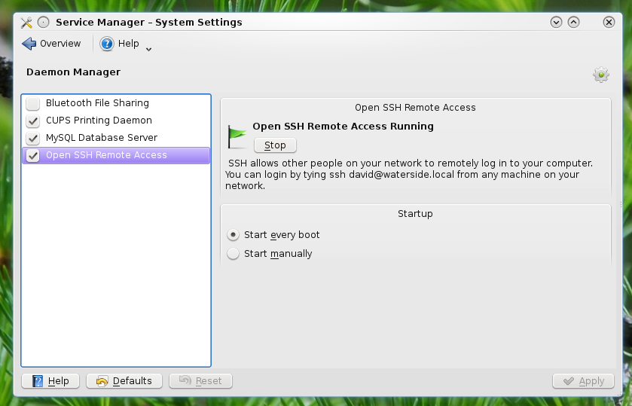Uncheck the MySQL Database Server checkbox
Viewport: 632px width, 406px height.
pos(32,138)
